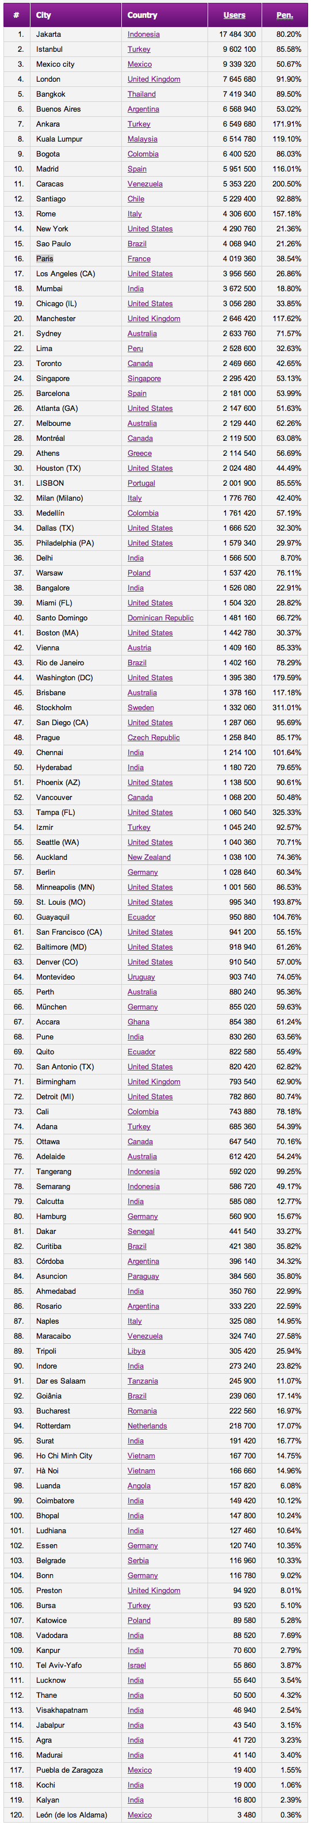Click the Greece link for Athens
The height and width of the screenshot is (1825, 311).
pyautogui.click(x=140, y=454)
